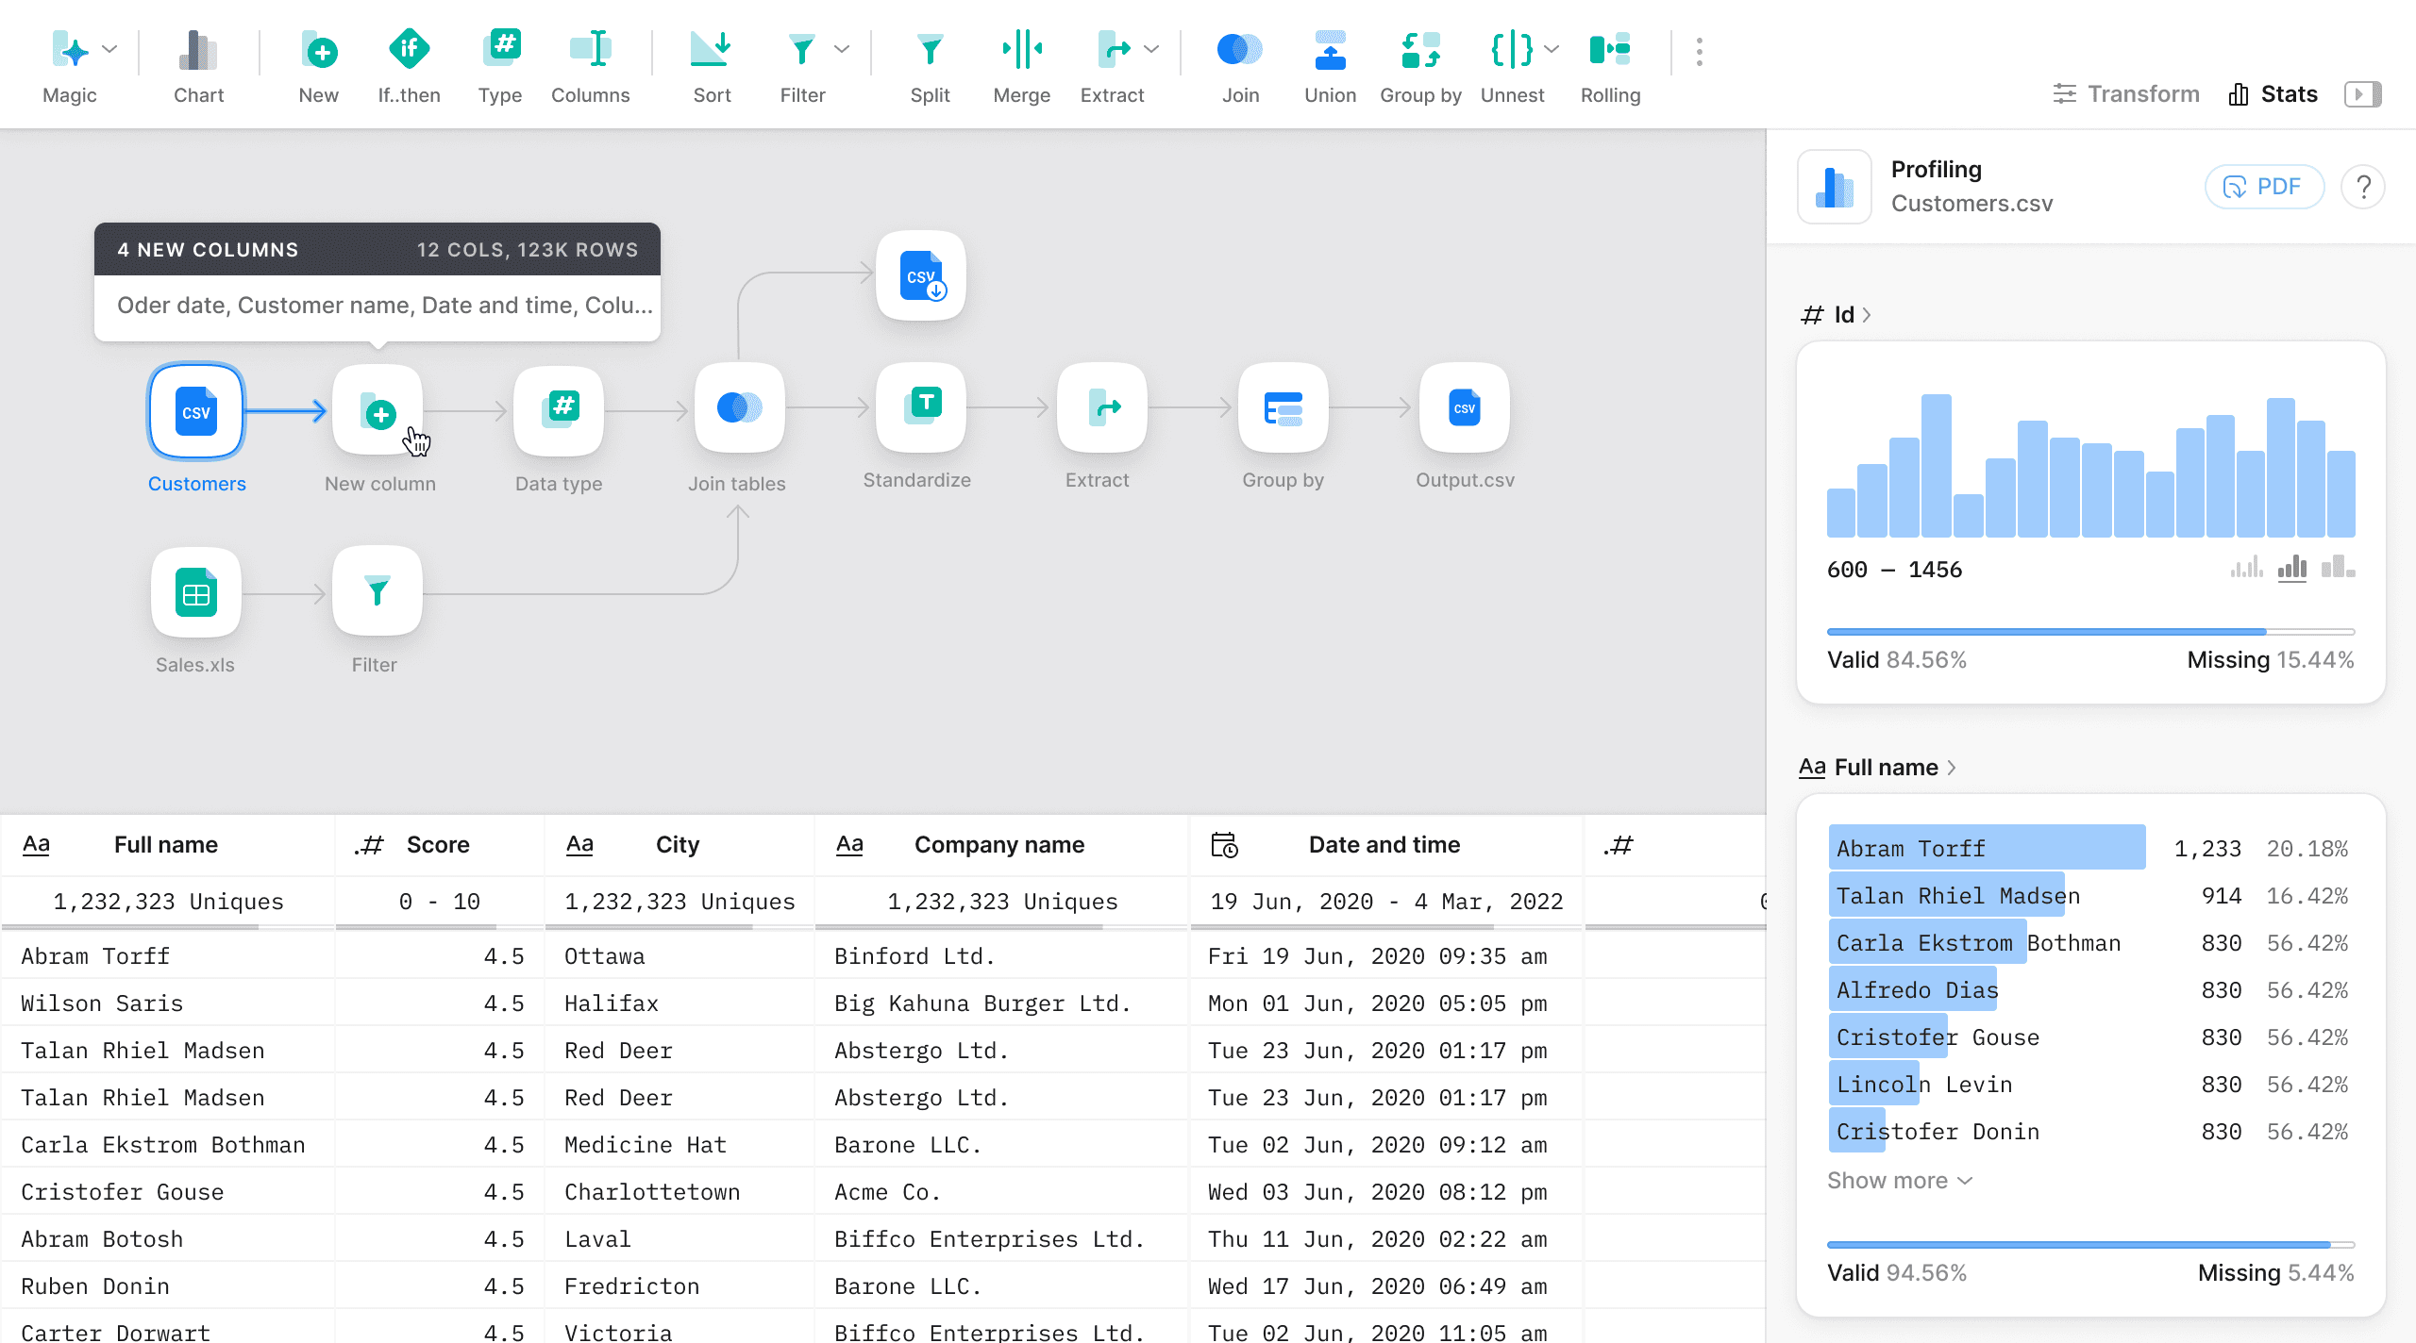2416x1343 pixels.
Task: Select the Talan Rhiel Madsen value bar
Action: (1947, 894)
